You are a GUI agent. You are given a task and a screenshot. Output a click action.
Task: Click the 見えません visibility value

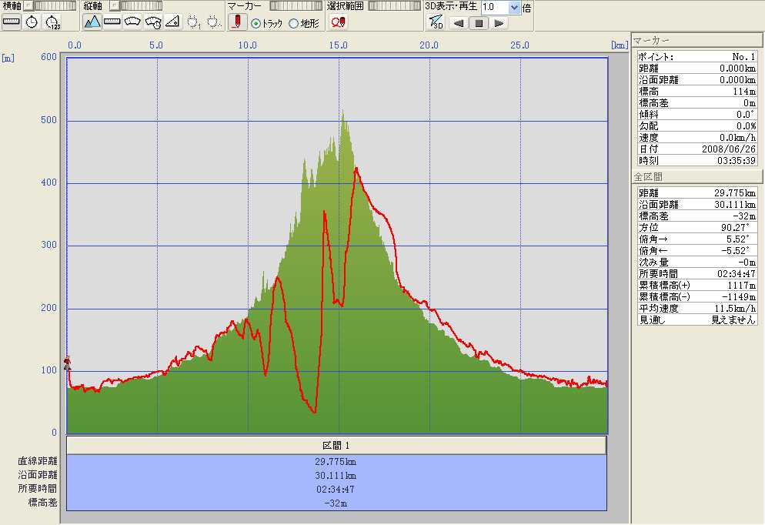pyautogui.click(x=733, y=320)
